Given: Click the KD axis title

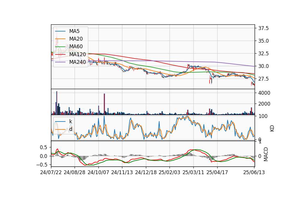Looking at the screenshot, I should point(272,128).
